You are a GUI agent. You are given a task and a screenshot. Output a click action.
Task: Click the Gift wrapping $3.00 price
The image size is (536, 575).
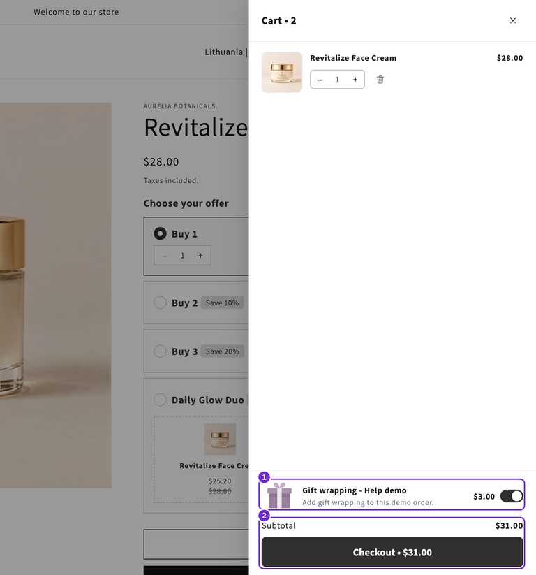pyautogui.click(x=484, y=497)
